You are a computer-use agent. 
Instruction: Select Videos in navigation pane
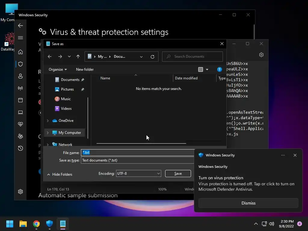click(63, 109)
